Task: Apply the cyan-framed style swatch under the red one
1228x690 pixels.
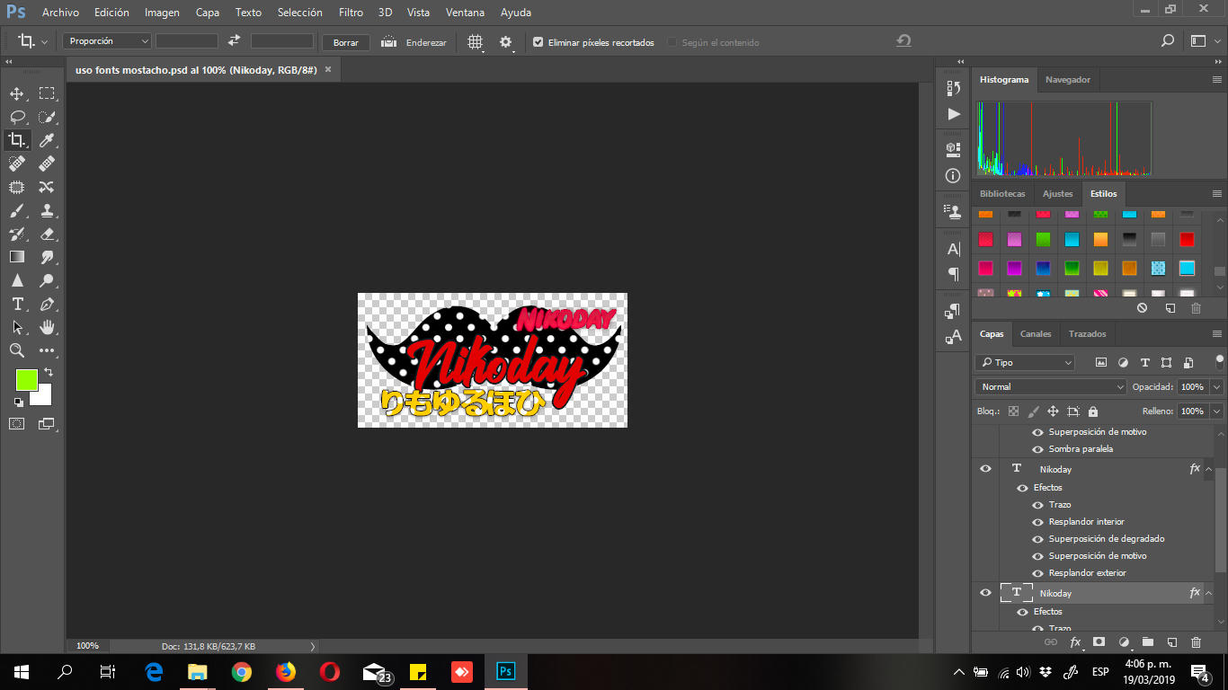Action: click(1187, 268)
